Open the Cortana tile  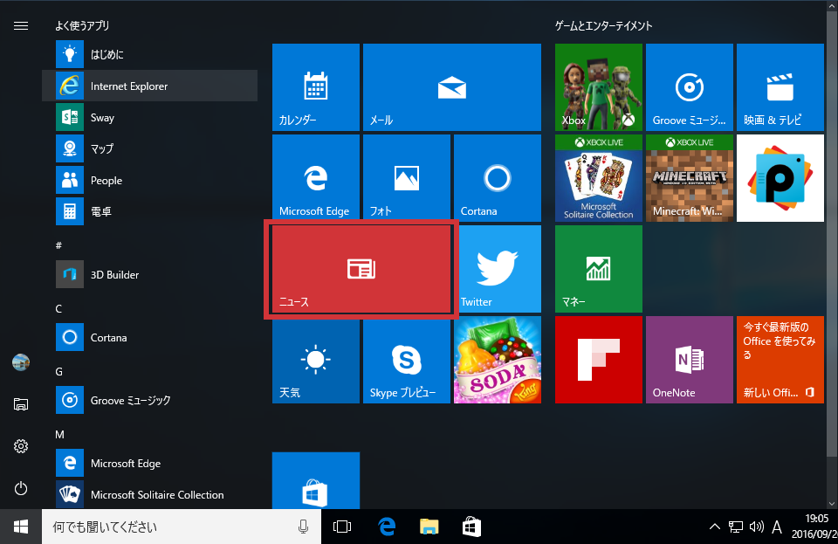pos(498,178)
